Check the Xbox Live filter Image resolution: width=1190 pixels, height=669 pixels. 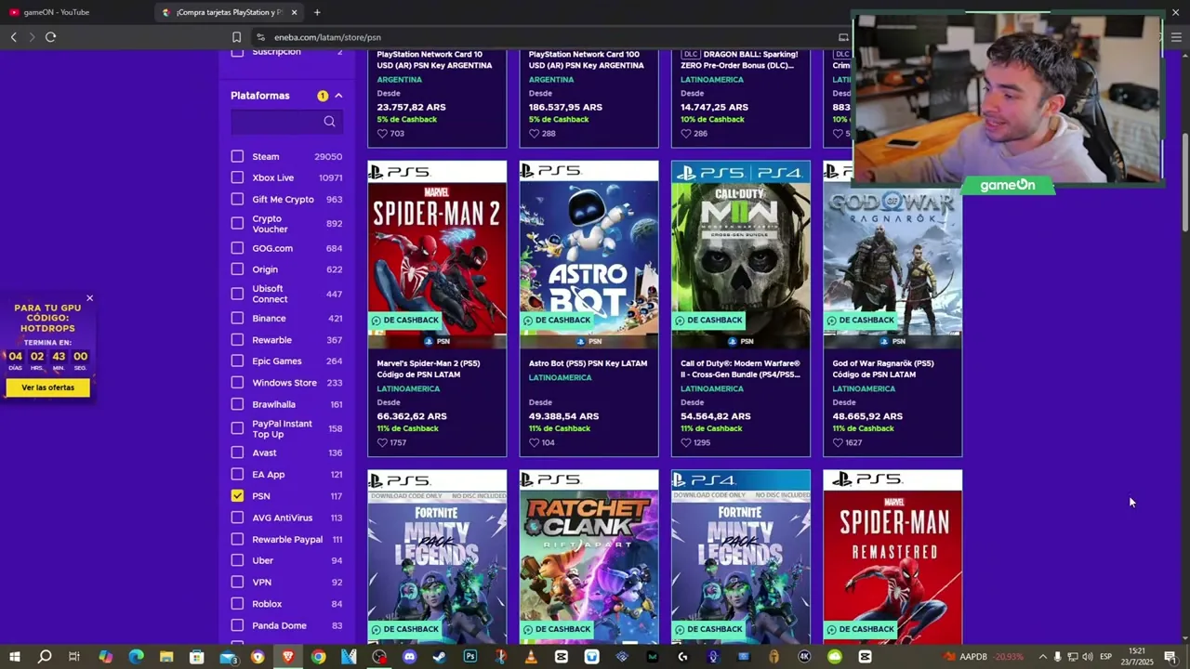pyautogui.click(x=237, y=177)
